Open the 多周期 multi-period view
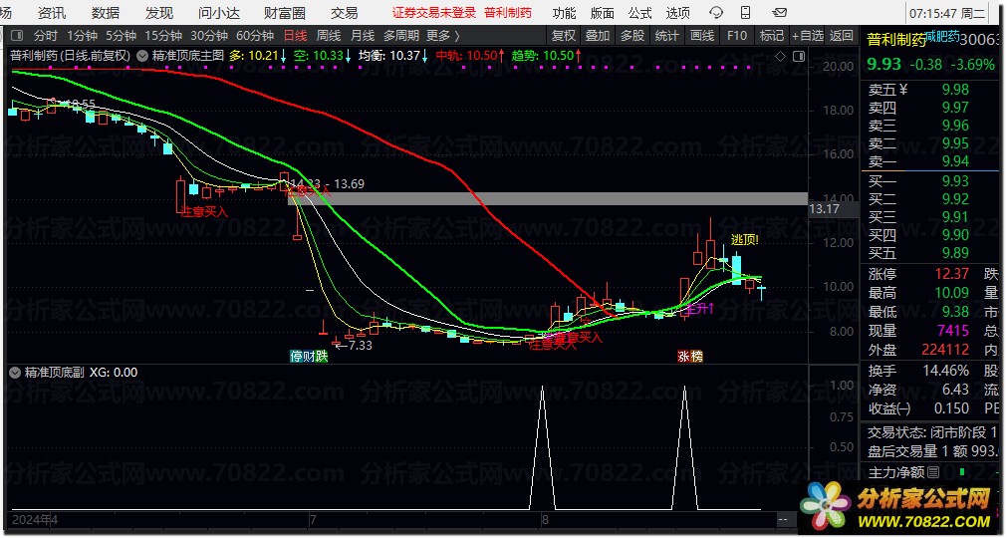The width and height of the screenshot is (1007, 538). [401, 35]
